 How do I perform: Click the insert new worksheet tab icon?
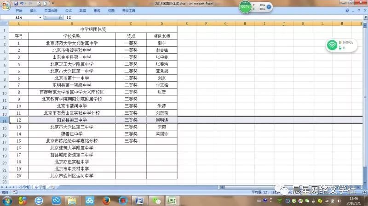[x=53, y=187]
